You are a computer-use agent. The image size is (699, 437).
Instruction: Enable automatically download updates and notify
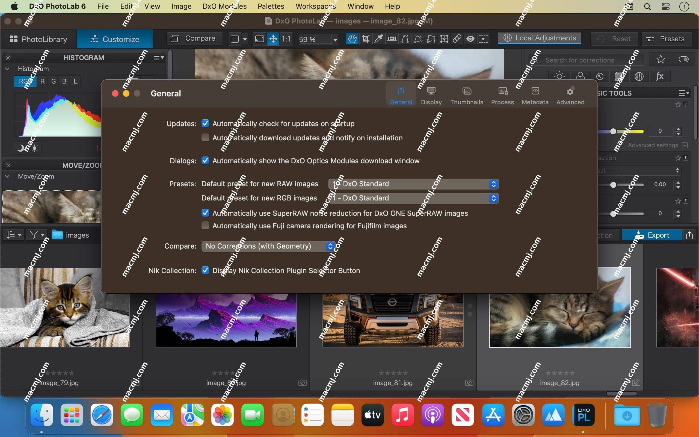(205, 137)
